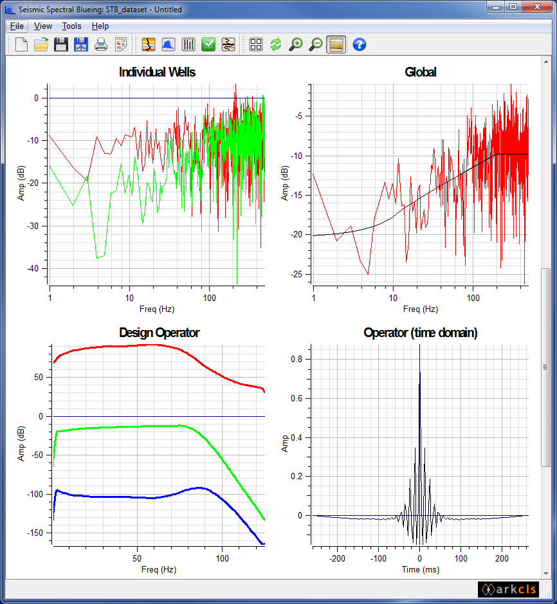The image size is (557, 604).
Task: Toggle the layered bars view button
Action: coord(336,44)
